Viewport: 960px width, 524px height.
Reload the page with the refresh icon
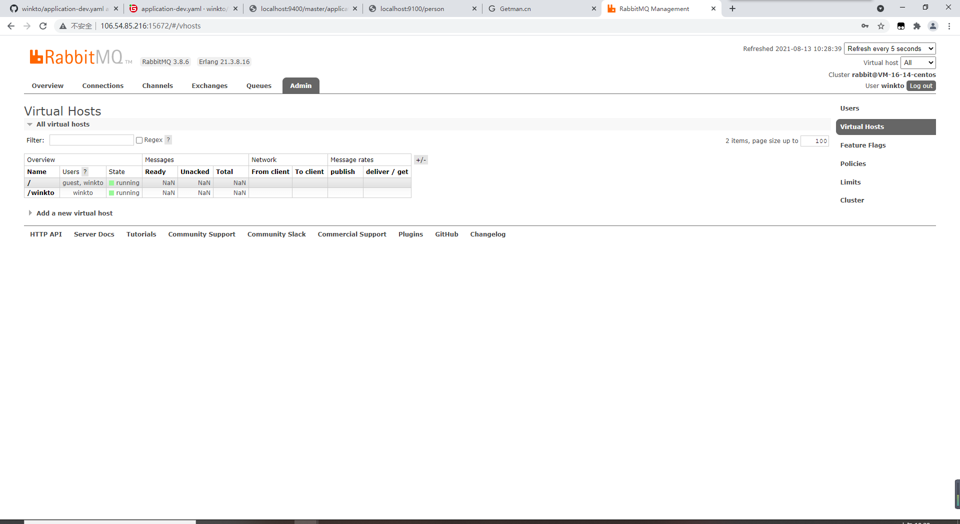(43, 26)
